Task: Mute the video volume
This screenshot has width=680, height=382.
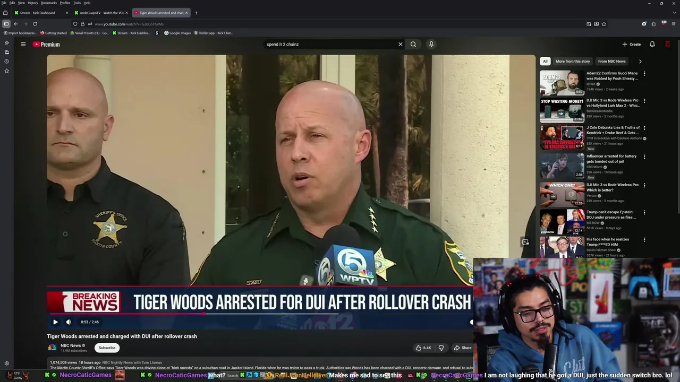Action: 69,322
